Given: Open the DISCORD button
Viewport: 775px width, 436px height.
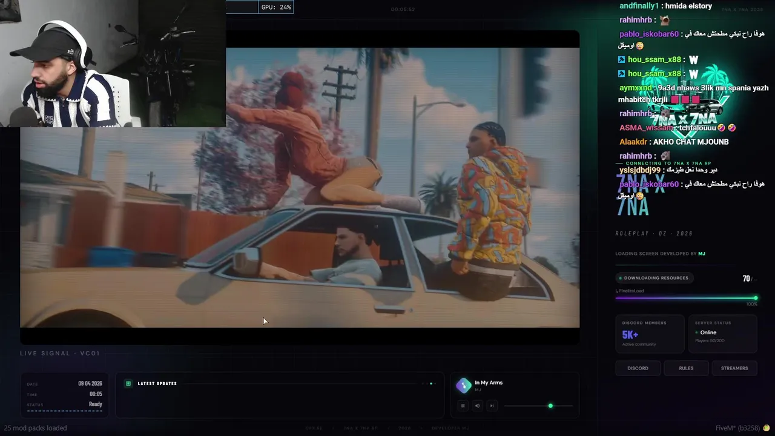Looking at the screenshot, I should [x=638, y=368].
